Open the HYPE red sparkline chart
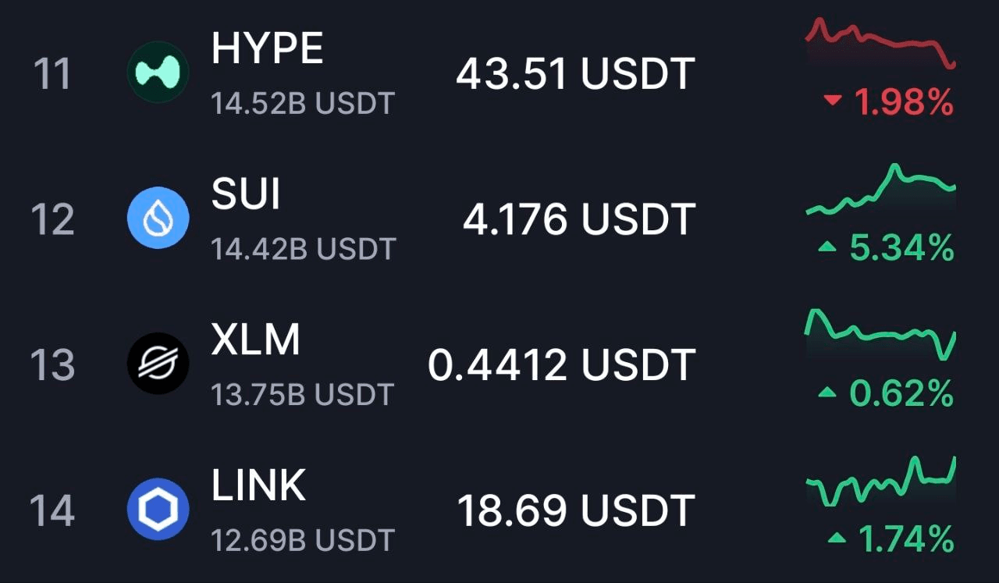999x583 pixels. 881,42
